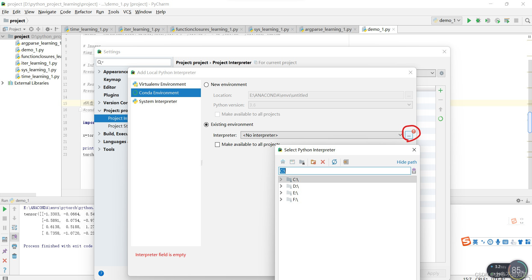
Task: Select Conda Environment in the type list
Action: click(166, 93)
